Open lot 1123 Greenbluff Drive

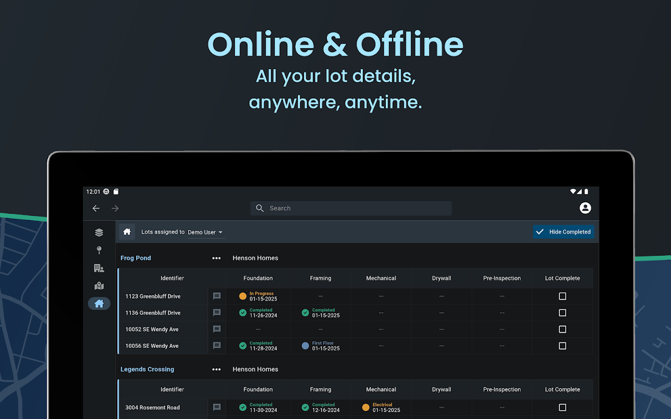tap(153, 296)
